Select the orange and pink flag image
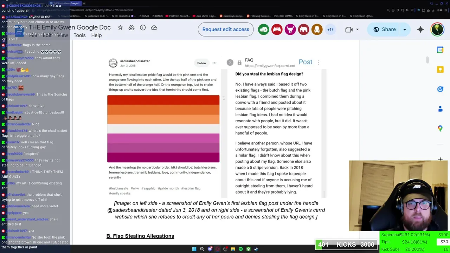450x253 pixels. pyautogui.click(x=163, y=129)
